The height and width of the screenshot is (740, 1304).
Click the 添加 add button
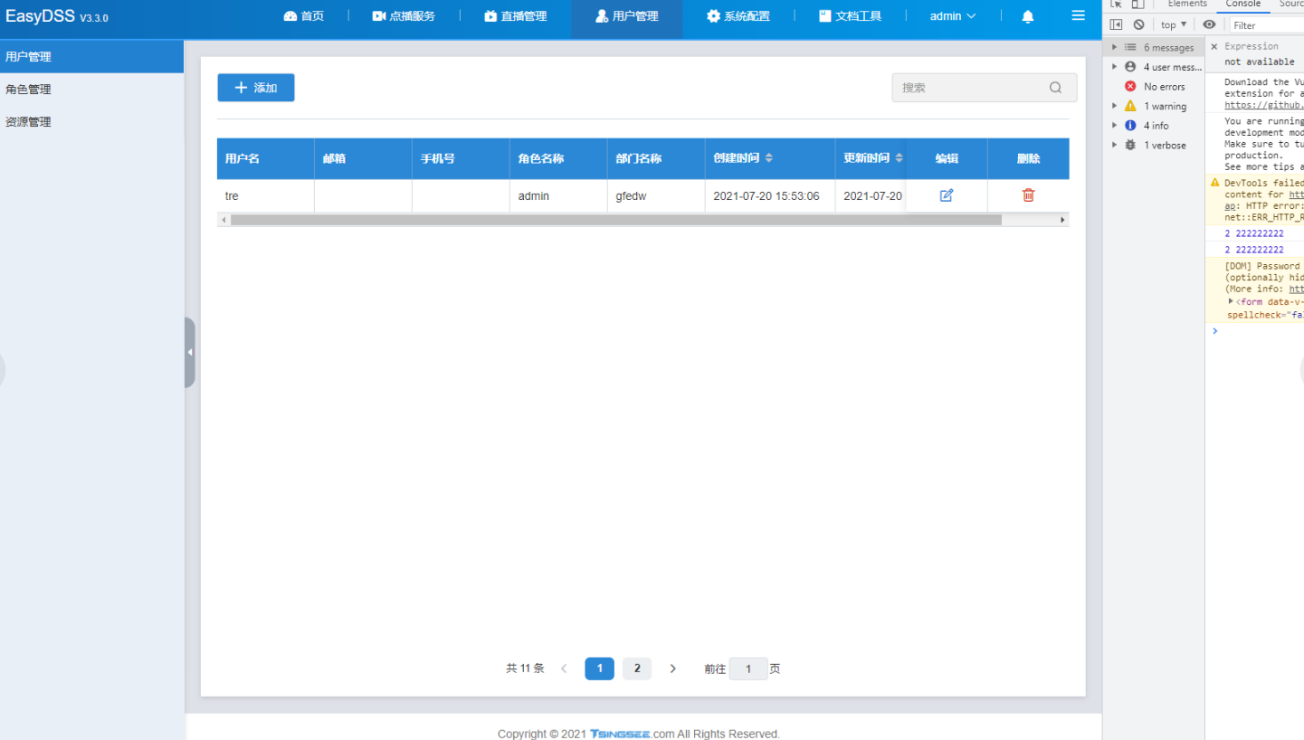click(256, 88)
